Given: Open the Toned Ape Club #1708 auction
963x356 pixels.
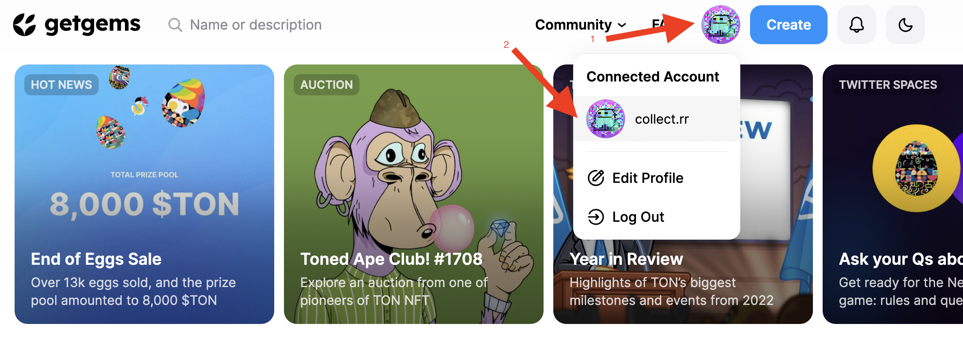Looking at the screenshot, I should 413,194.
